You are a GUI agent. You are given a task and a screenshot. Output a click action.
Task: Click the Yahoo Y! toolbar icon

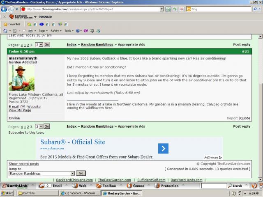(86, 31)
